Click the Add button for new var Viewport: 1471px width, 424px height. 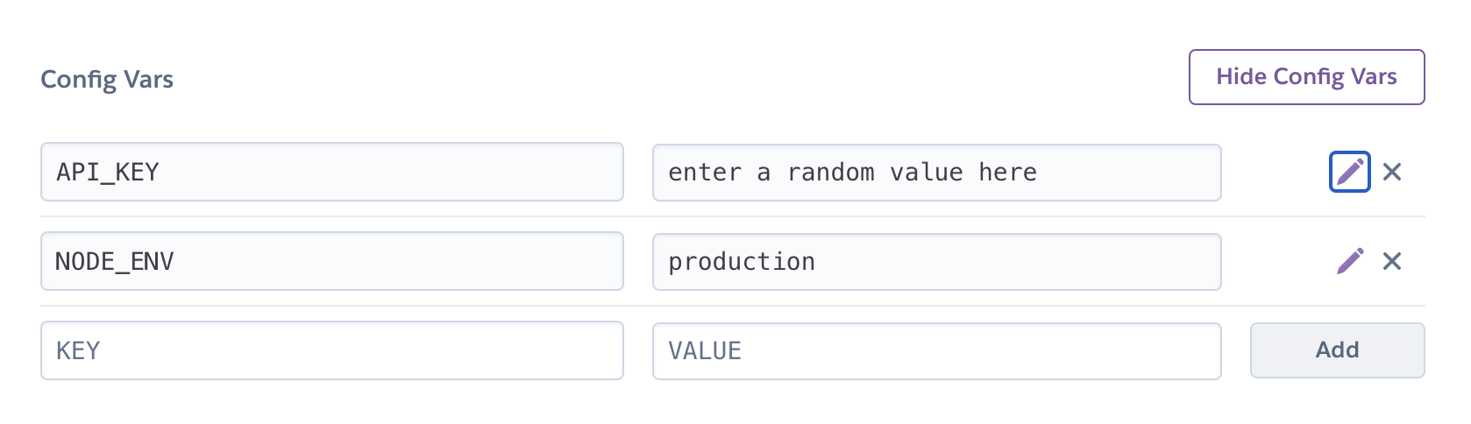(1337, 350)
